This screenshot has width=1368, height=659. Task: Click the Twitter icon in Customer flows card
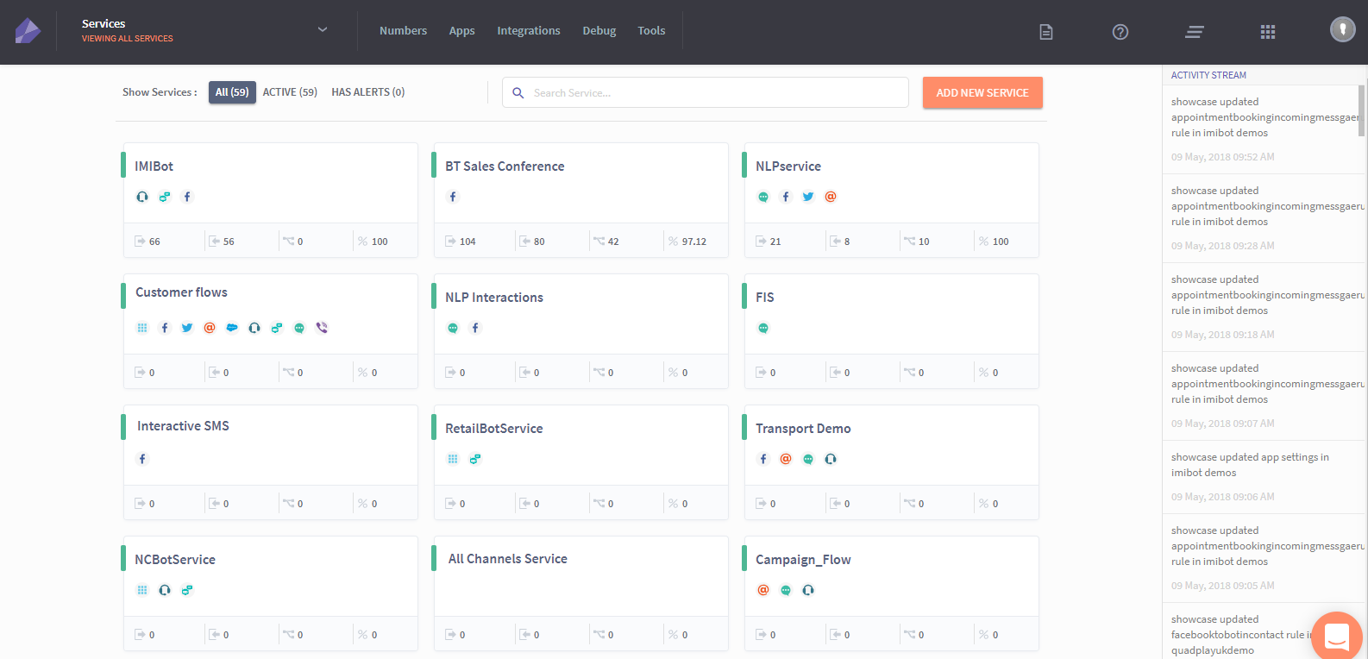click(x=187, y=328)
